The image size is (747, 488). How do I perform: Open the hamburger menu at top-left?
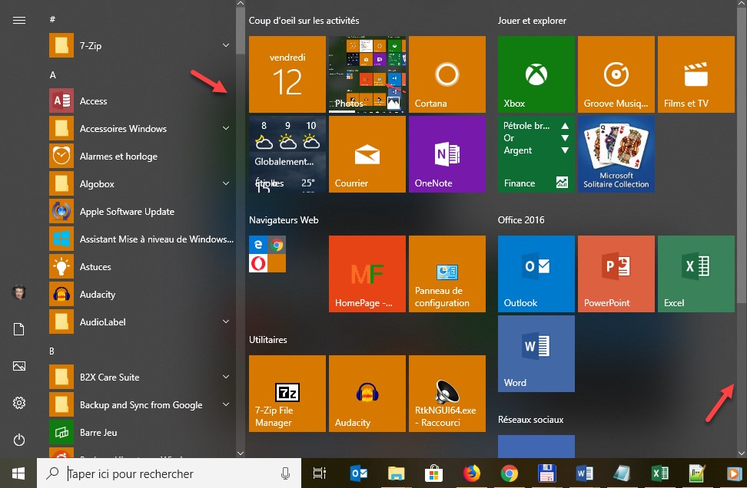coord(19,21)
